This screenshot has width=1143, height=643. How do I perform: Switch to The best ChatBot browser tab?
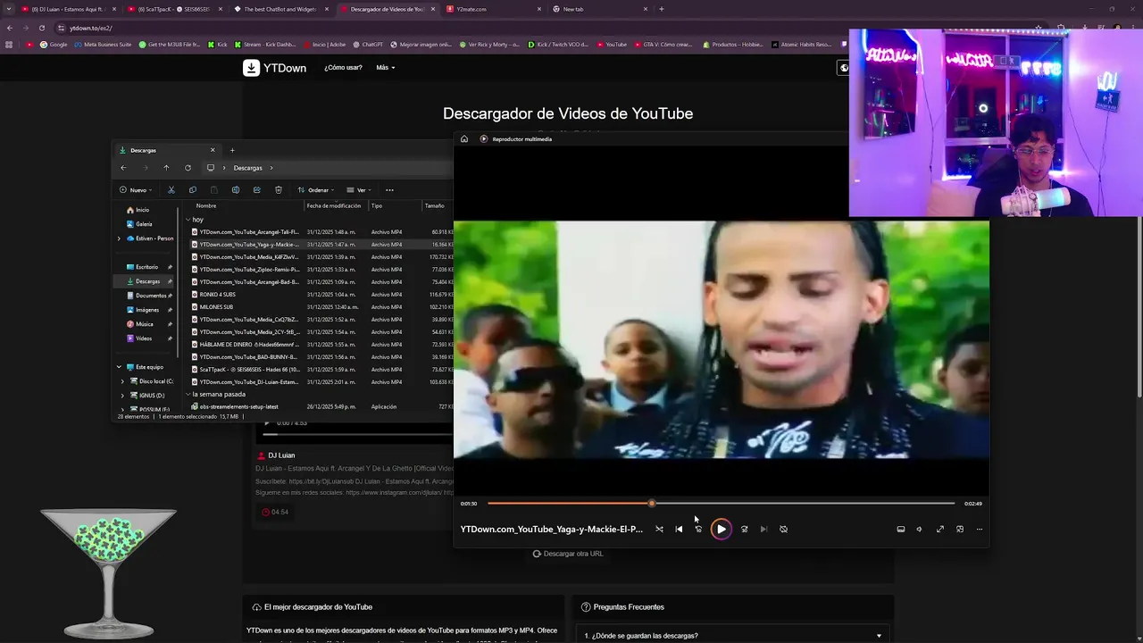279,9
